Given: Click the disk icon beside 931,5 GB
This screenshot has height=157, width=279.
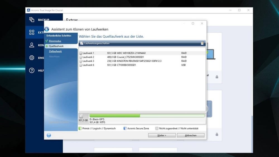Looking at the screenshot, I should 81,116.
